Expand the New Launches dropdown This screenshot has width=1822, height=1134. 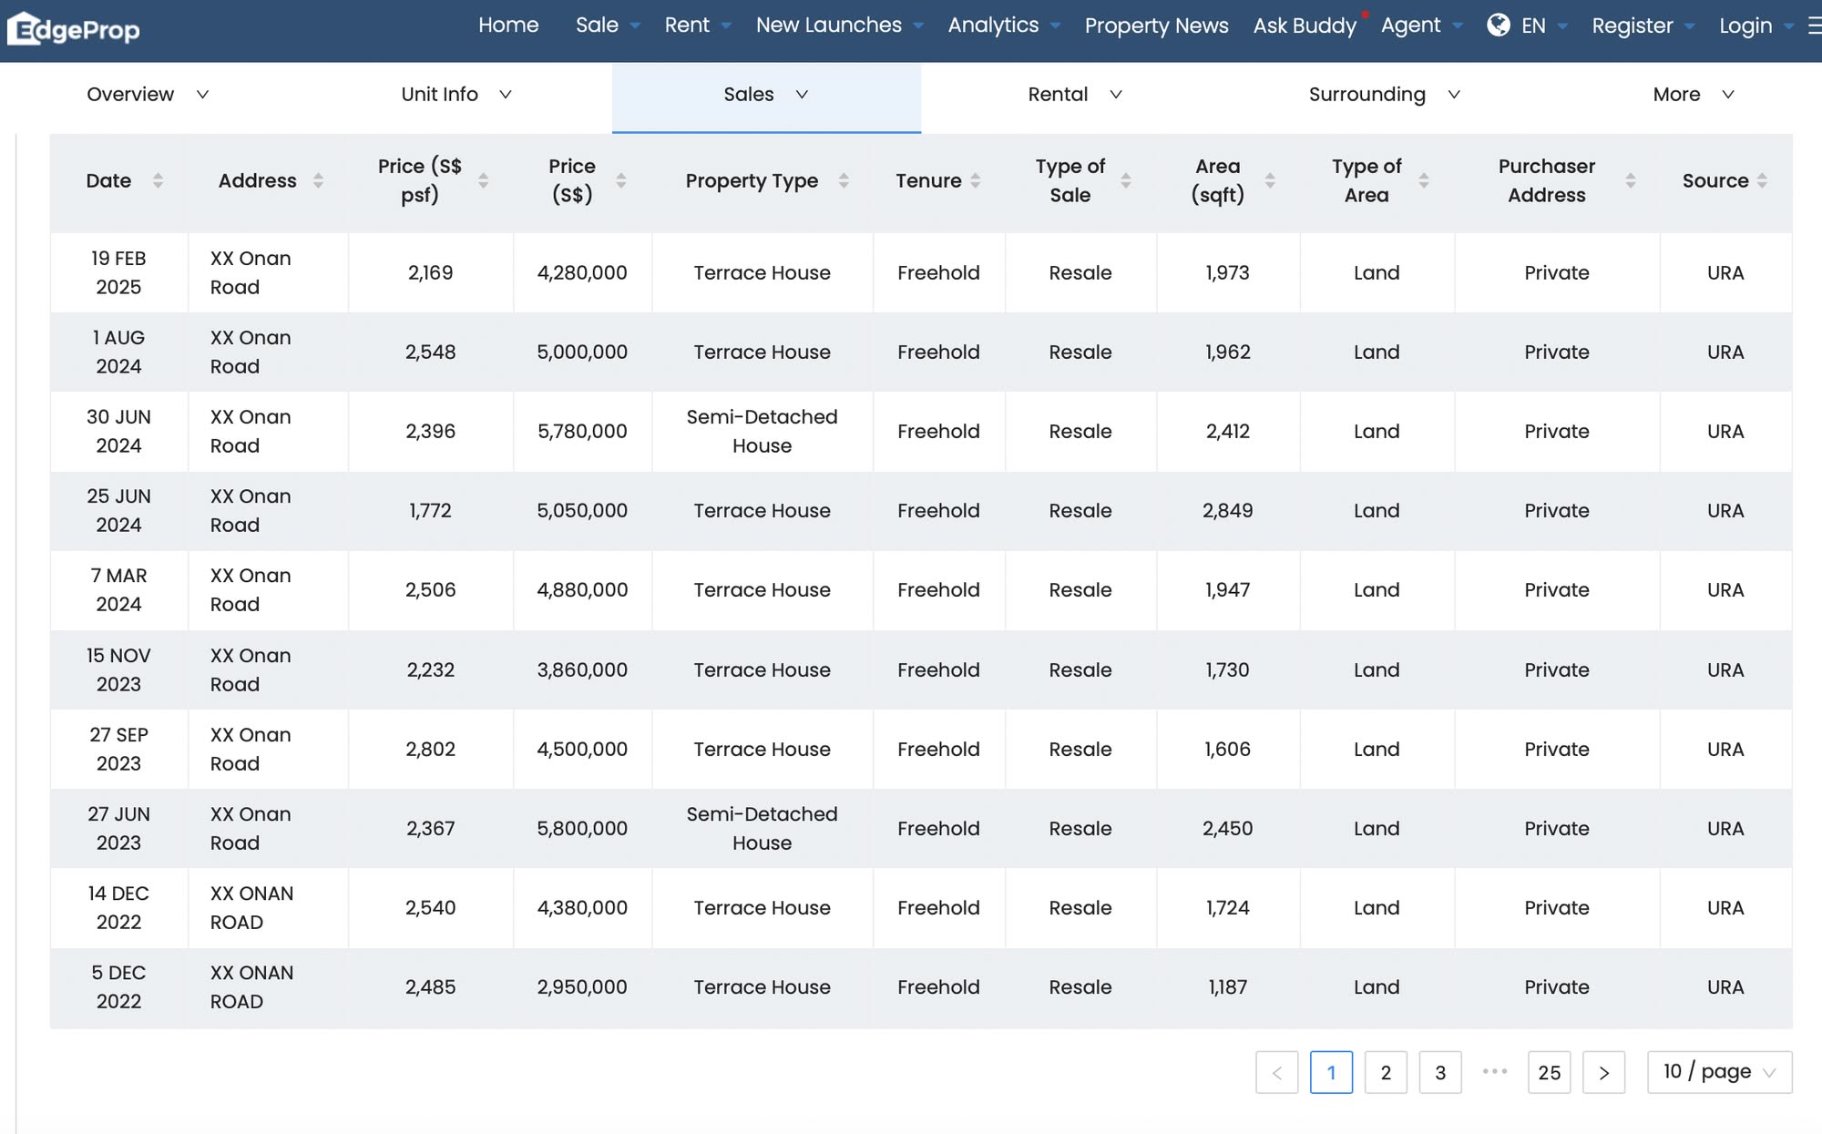(x=918, y=26)
